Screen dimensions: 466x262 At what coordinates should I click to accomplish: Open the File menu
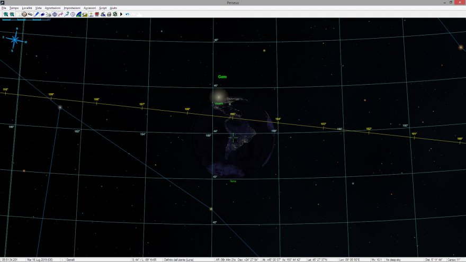tap(4, 8)
